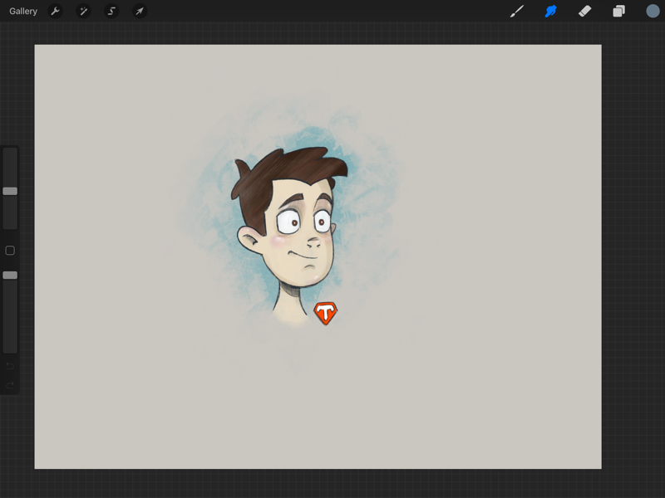Tap the orange T emblem on the artwork
The height and width of the screenshot is (498, 665).
(324, 313)
